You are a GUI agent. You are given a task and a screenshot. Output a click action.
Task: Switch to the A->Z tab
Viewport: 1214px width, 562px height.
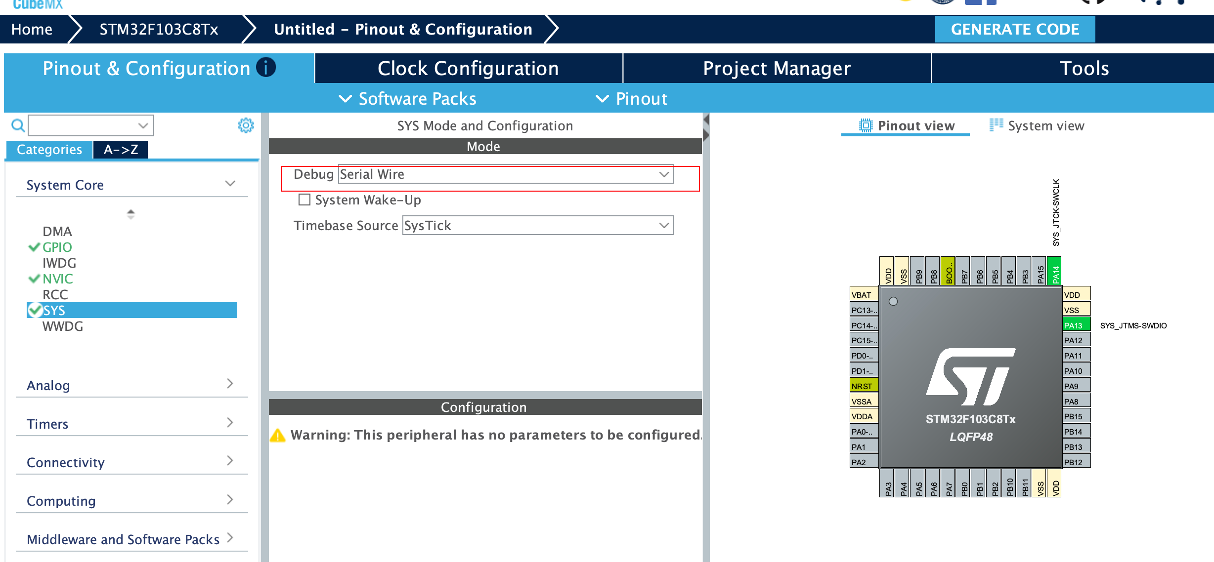pos(121,150)
